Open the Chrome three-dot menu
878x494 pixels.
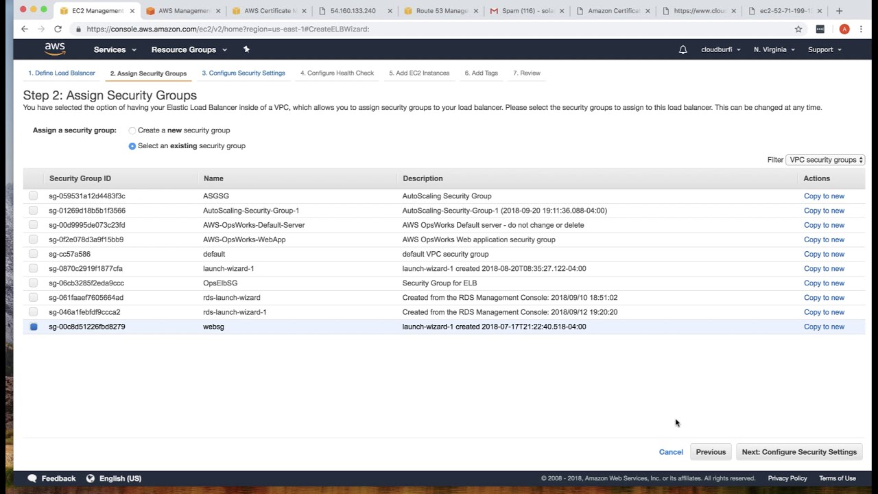click(x=862, y=29)
